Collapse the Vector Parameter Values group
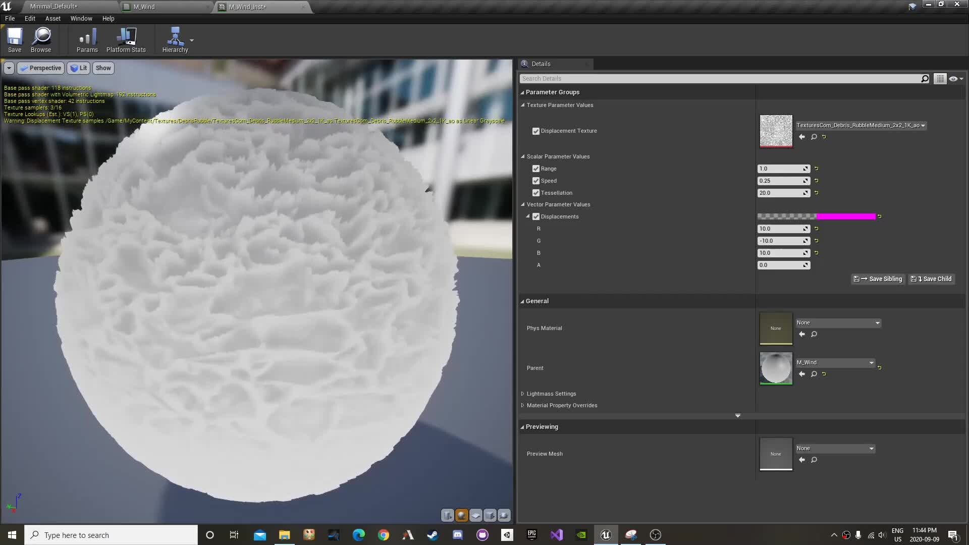The width and height of the screenshot is (969, 545). coord(523,204)
